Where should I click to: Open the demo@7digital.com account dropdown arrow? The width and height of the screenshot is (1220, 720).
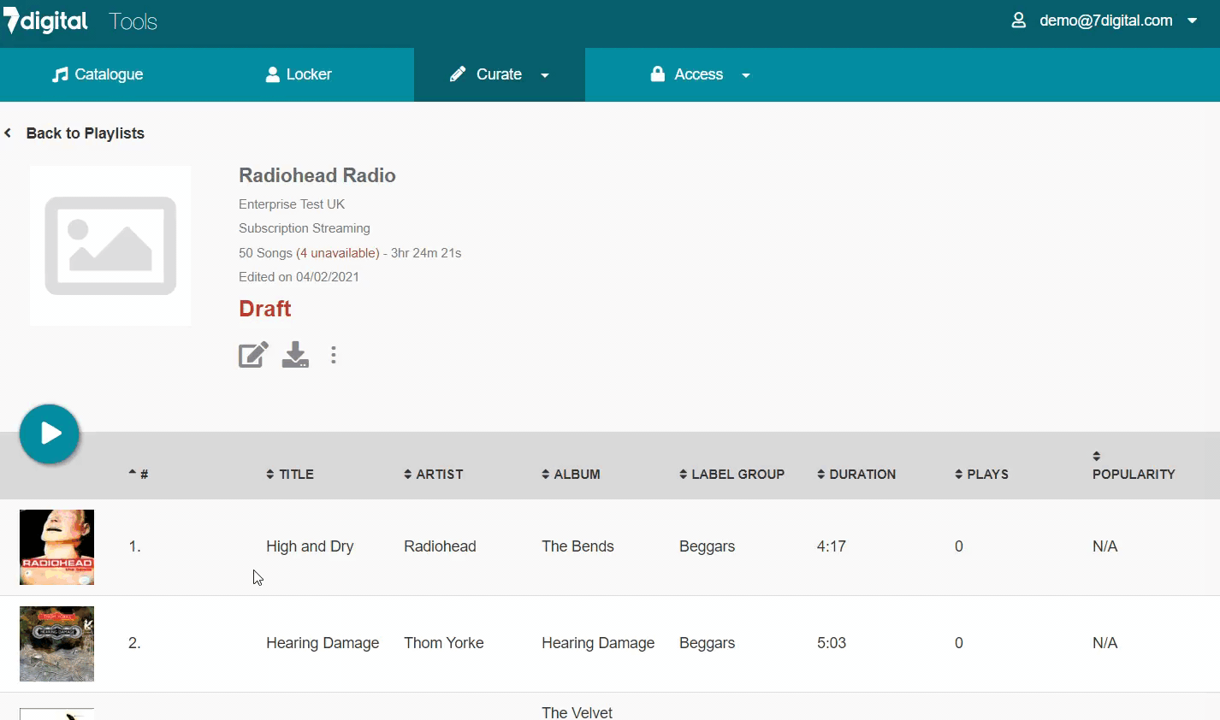click(1193, 21)
